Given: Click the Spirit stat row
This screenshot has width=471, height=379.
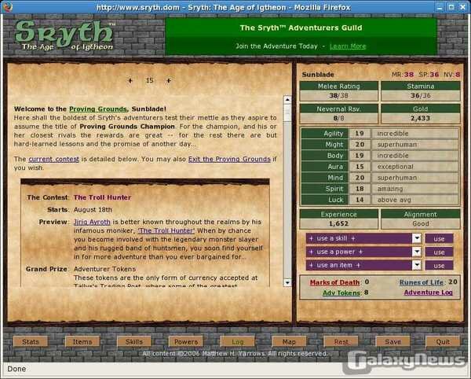Looking at the screenshot, I should [380, 189].
